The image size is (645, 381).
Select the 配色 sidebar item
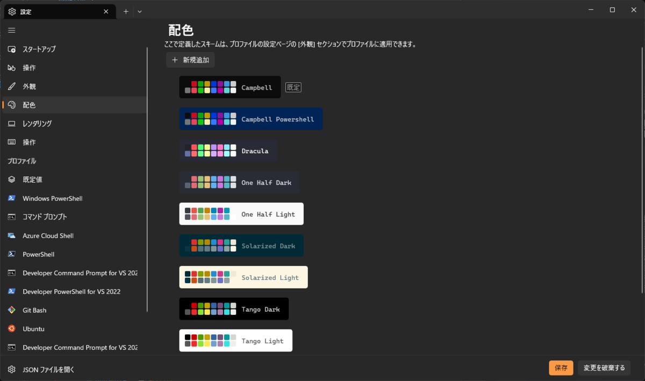tap(75, 105)
